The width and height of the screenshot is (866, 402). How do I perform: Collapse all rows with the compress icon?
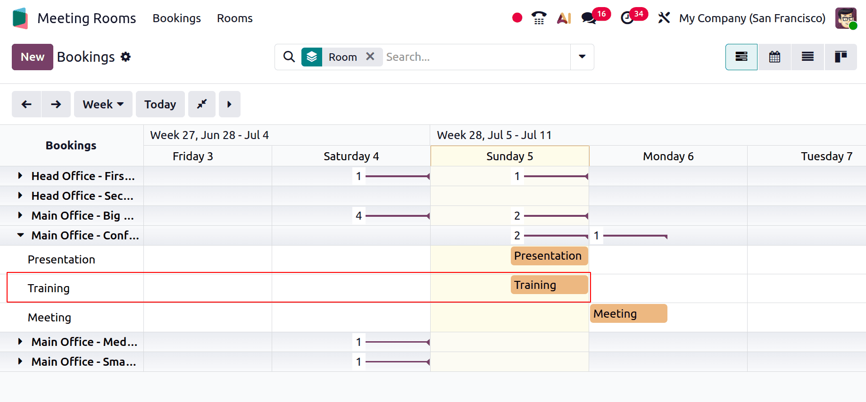coord(202,104)
